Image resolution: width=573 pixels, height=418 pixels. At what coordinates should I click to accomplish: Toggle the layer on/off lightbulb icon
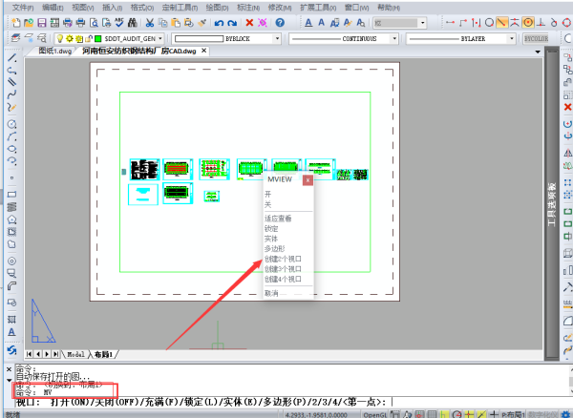(x=60, y=38)
